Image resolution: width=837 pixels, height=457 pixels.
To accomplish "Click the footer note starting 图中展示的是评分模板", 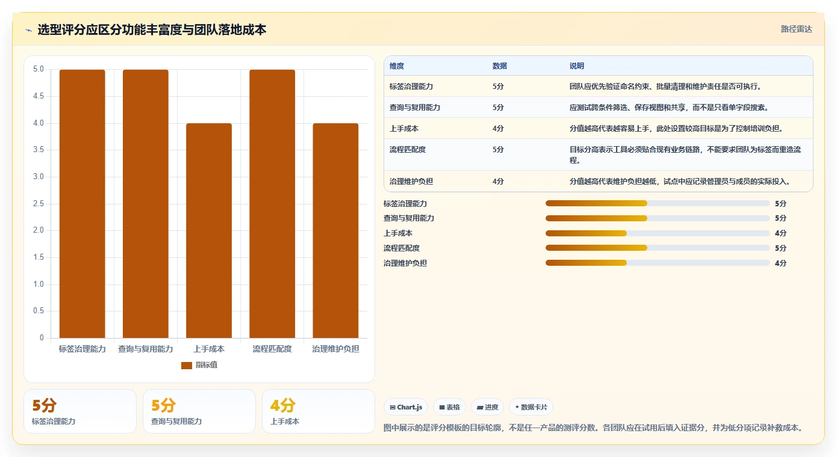I will point(595,428).
